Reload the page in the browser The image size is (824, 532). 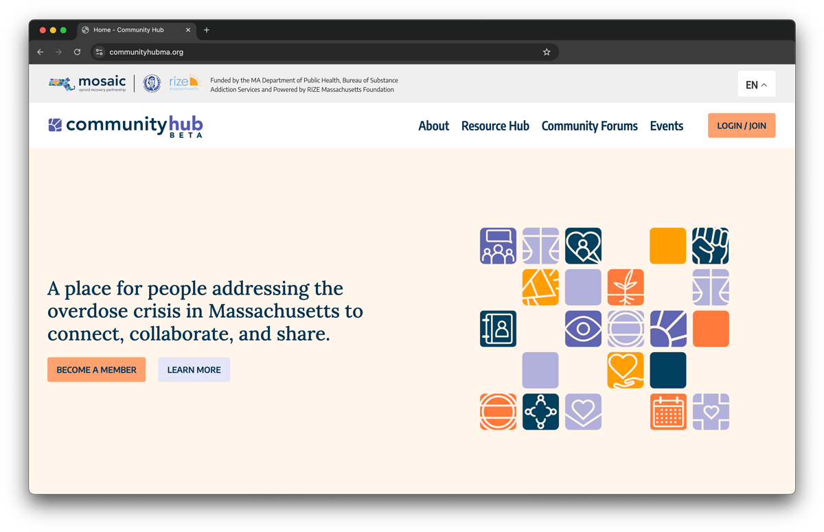coord(77,52)
